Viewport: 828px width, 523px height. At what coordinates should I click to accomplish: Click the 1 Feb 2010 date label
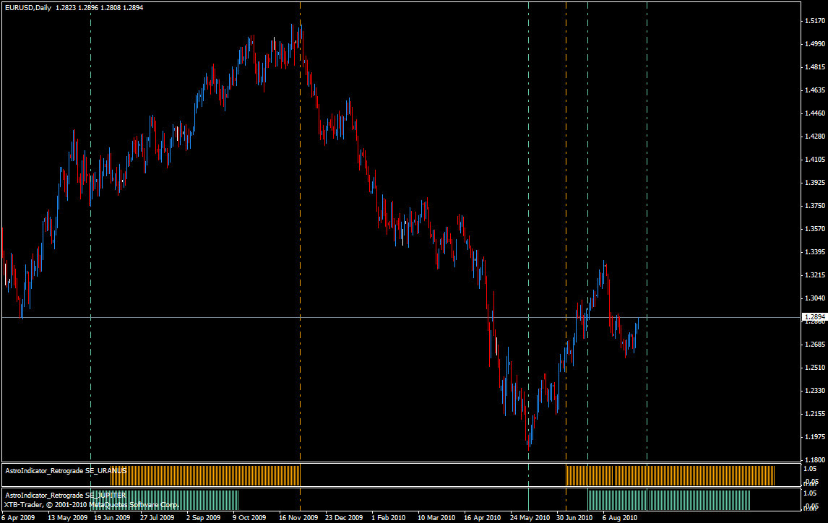[389, 518]
